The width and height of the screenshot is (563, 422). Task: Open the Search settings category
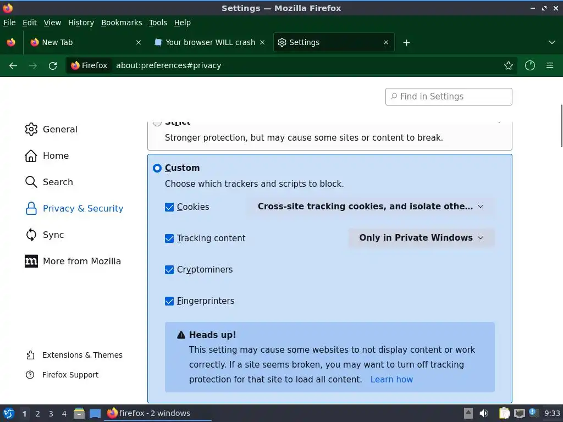tap(49, 182)
